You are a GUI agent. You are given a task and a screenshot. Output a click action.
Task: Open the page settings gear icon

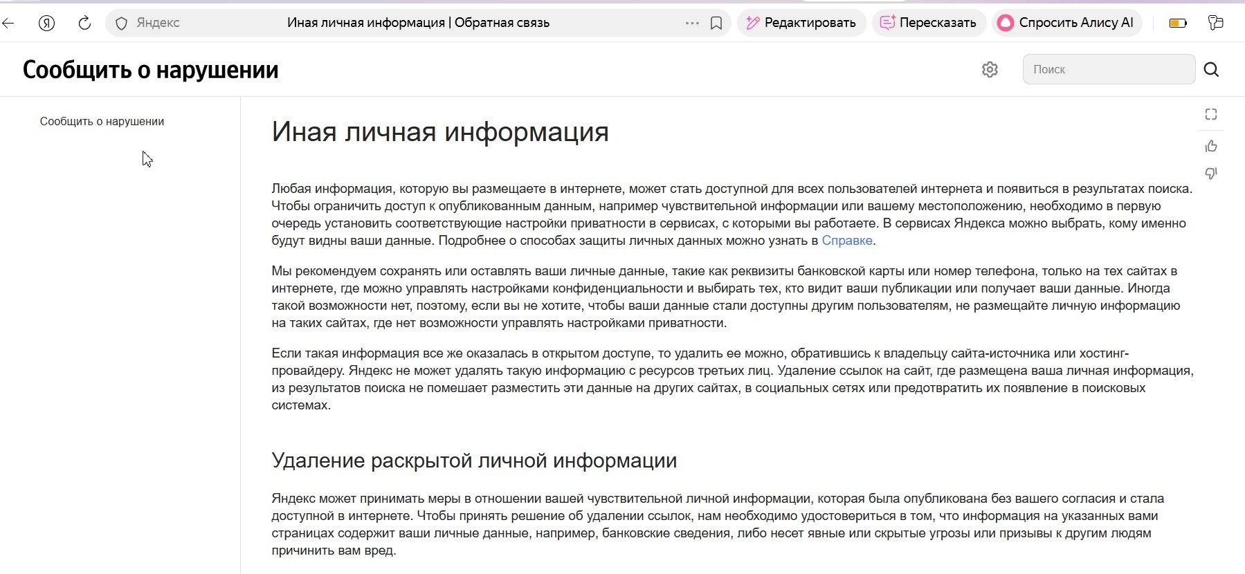(x=990, y=69)
